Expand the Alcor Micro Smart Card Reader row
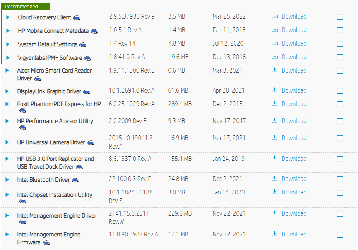This screenshot has height=250, width=358. (x=7, y=71)
